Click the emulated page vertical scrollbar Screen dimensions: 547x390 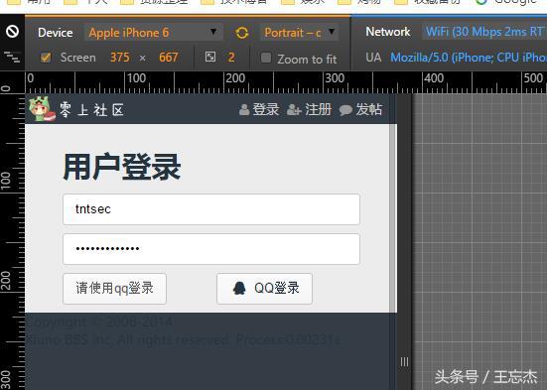(x=393, y=218)
